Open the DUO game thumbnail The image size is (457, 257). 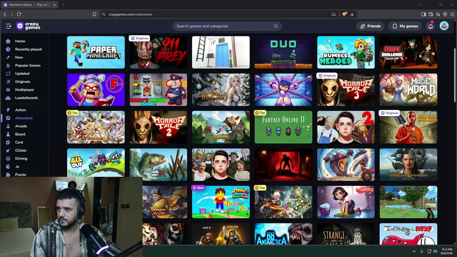click(x=283, y=52)
